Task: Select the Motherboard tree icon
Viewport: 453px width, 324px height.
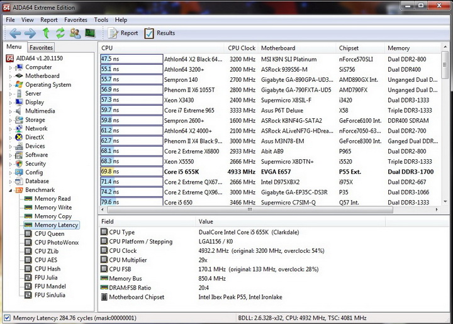Action: pos(19,76)
